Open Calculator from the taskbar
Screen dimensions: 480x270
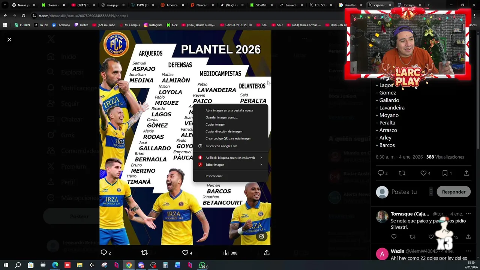click(165, 265)
